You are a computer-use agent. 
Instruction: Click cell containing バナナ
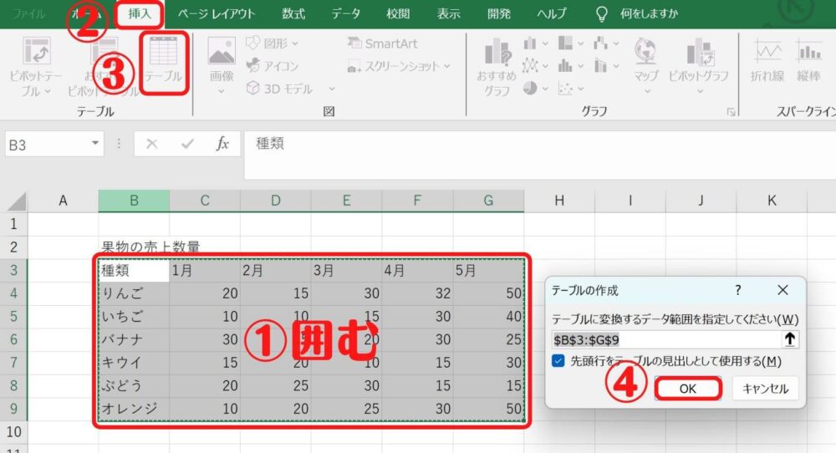[x=134, y=339]
